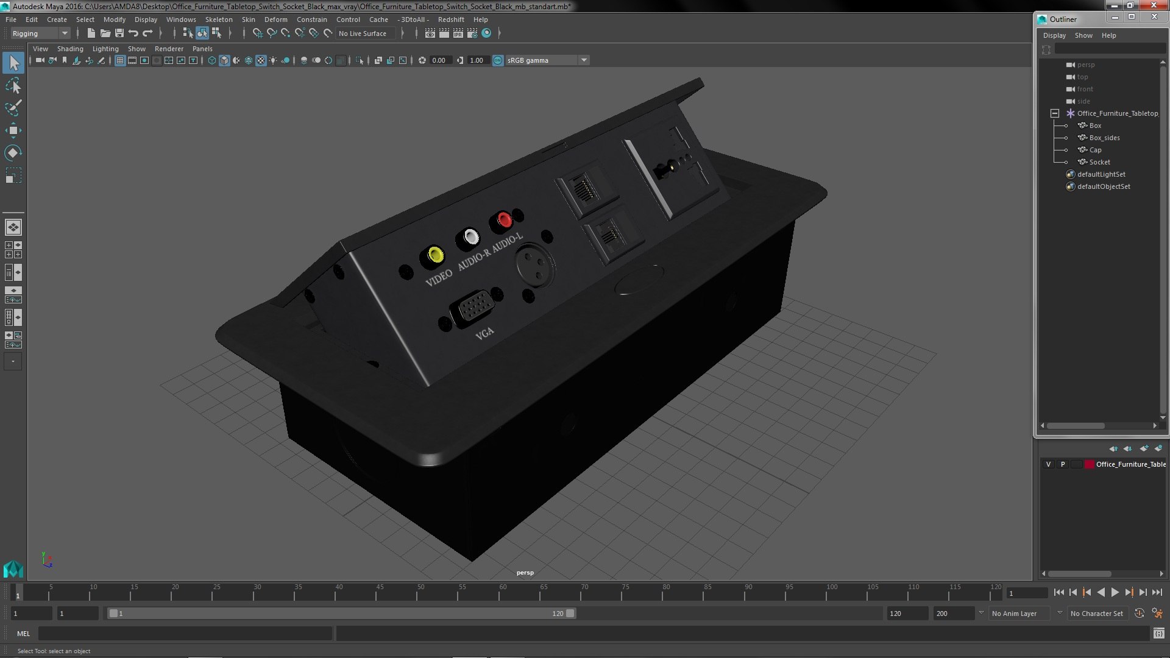Image resolution: width=1170 pixels, height=658 pixels.
Task: Click the Paint selection tool
Action: pyautogui.click(x=13, y=108)
